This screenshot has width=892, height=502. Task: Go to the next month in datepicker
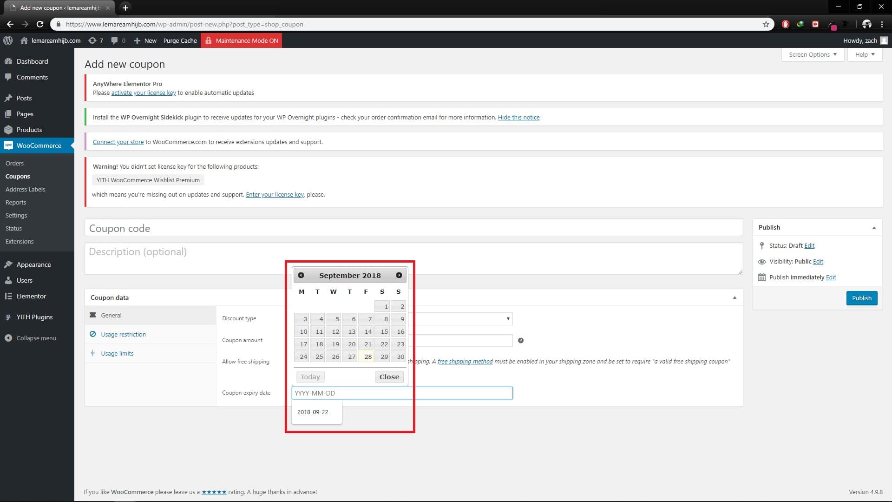pos(399,275)
